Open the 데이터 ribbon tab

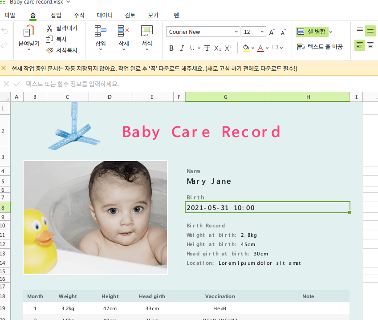(x=104, y=15)
